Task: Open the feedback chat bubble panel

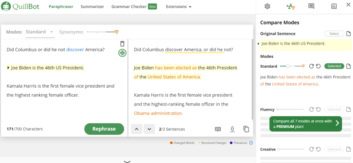Action: pos(311,6)
